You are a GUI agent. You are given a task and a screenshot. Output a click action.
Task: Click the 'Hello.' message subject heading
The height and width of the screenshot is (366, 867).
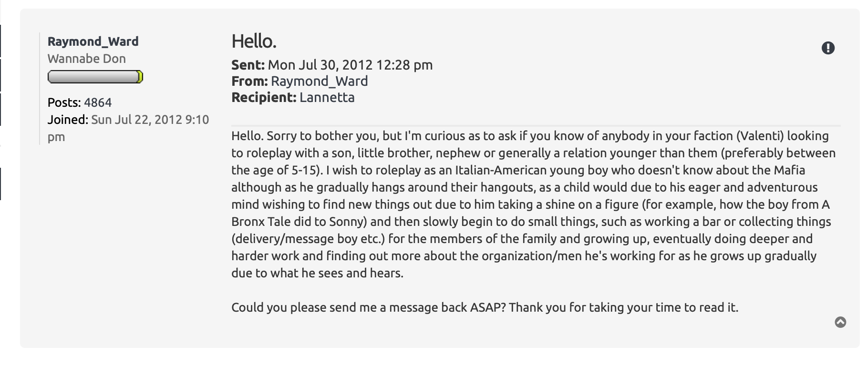pyautogui.click(x=254, y=41)
